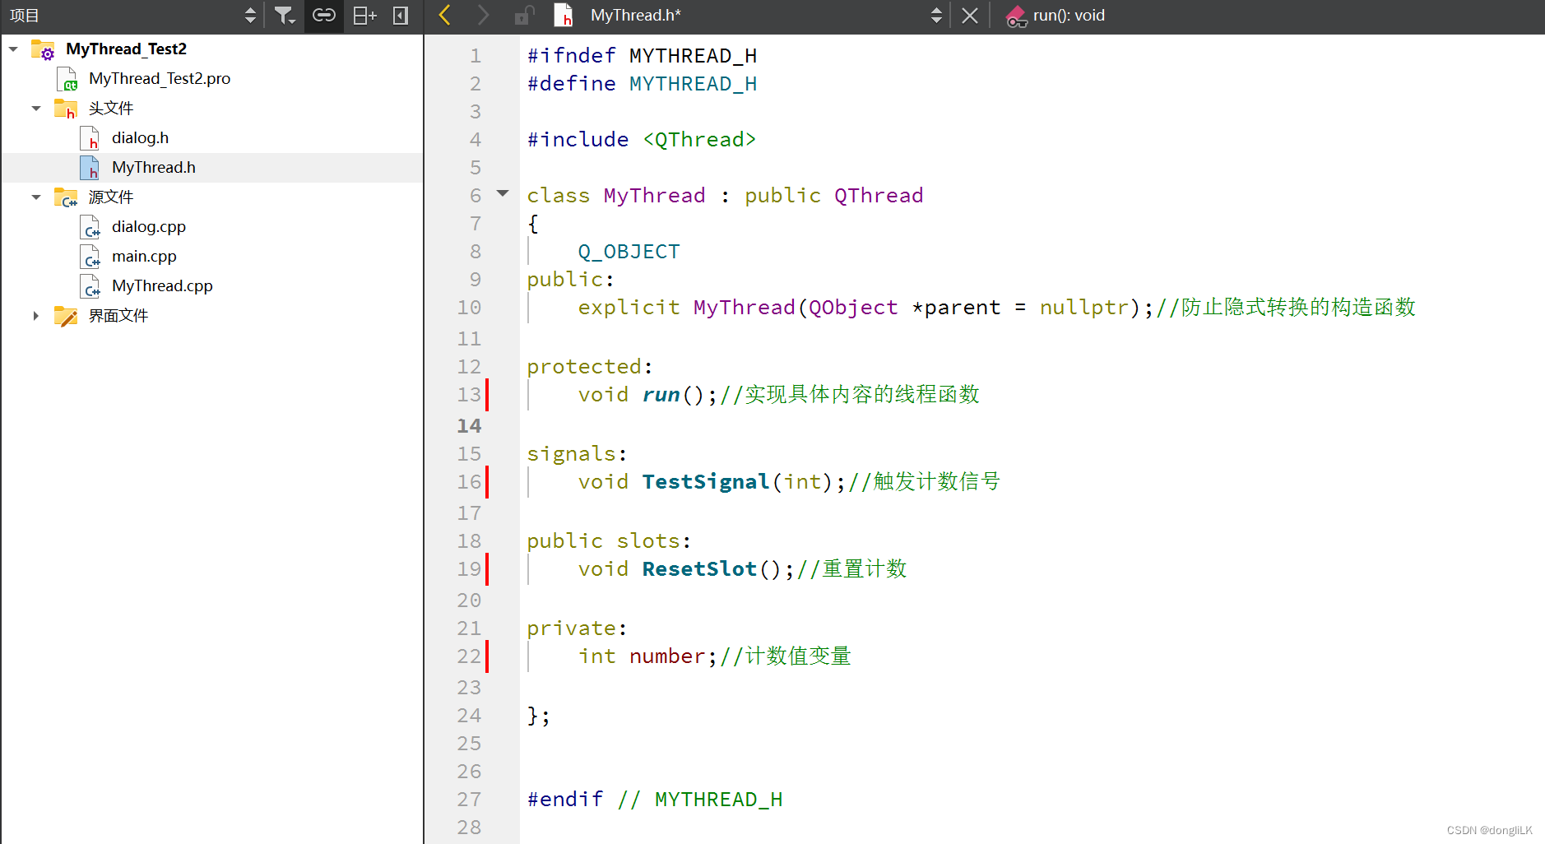Click the main.cpp file icon
This screenshot has width=1545, height=844.
pyautogui.click(x=90, y=257)
